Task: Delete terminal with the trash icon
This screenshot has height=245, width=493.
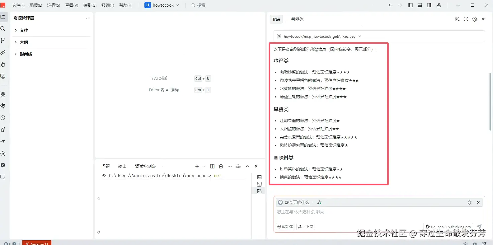Action: 221,166
